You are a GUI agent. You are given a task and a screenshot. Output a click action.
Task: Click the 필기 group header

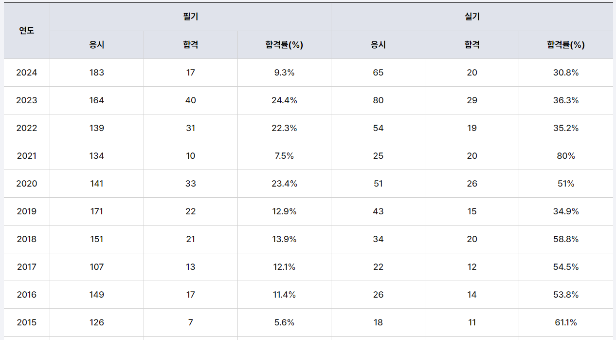click(x=190, y=17)
